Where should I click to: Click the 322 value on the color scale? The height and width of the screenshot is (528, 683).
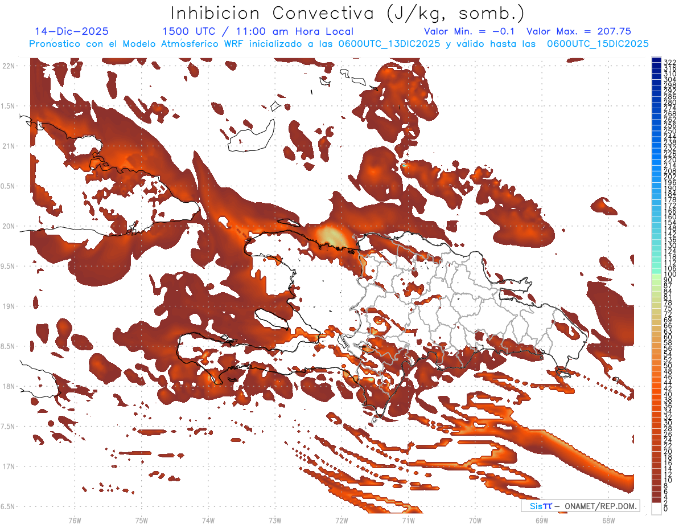coord(669,62)
